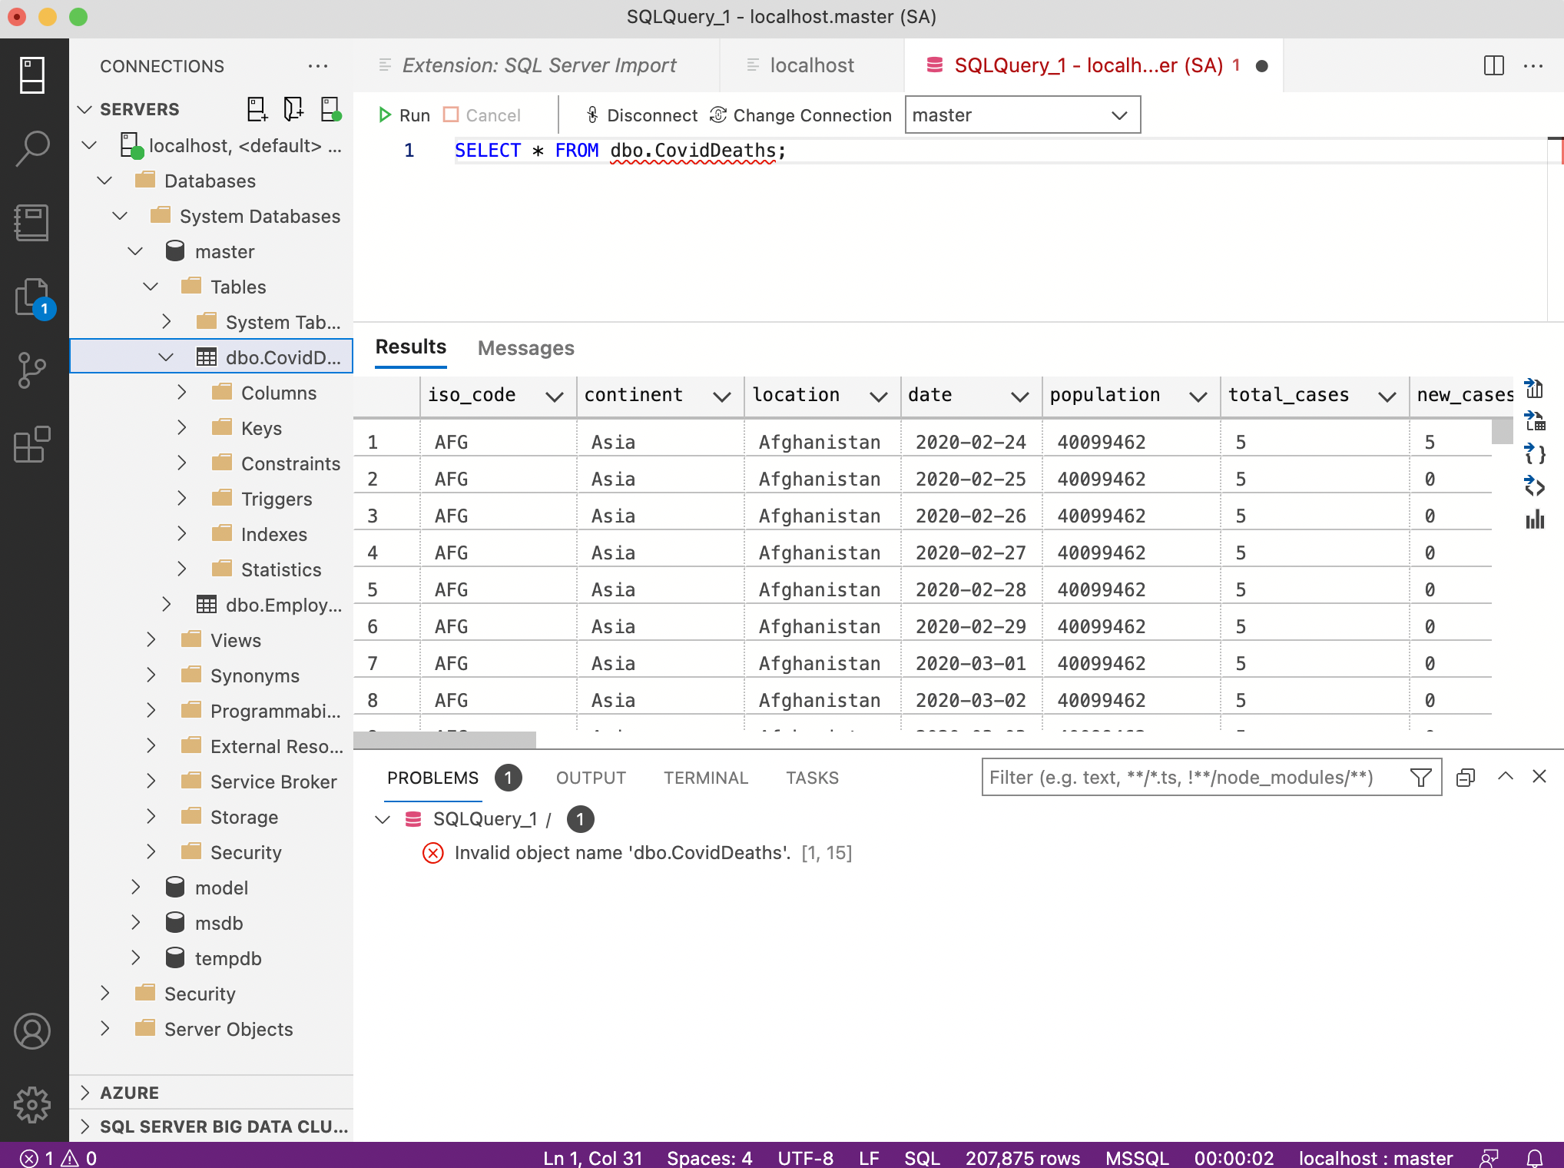
Task: Expand the dbo.Employee table node
Action: click(x=166, y=605)
